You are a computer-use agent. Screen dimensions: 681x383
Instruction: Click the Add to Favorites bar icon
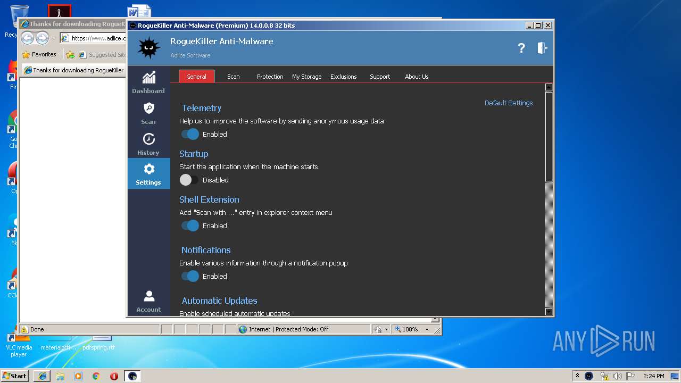(70, 54)
